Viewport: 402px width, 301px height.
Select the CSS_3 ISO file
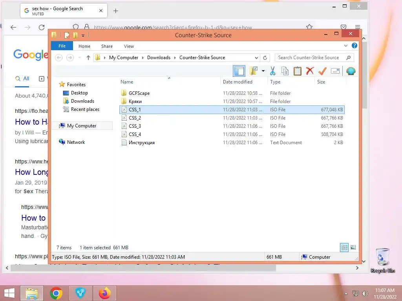pos(232,126)
